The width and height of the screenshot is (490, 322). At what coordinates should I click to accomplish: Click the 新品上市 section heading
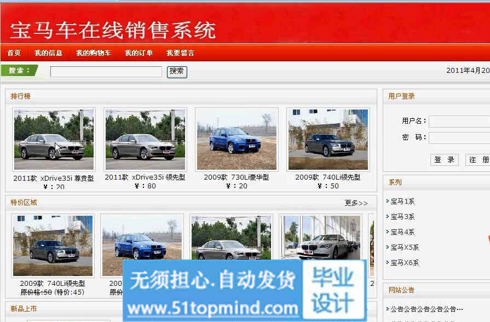(24, 309)
